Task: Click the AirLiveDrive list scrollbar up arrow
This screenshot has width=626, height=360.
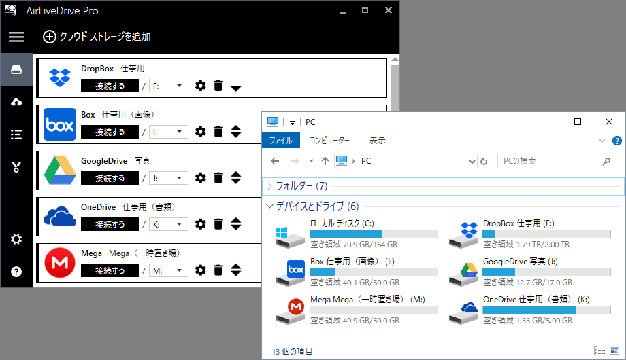Action: tap(395, 59)
